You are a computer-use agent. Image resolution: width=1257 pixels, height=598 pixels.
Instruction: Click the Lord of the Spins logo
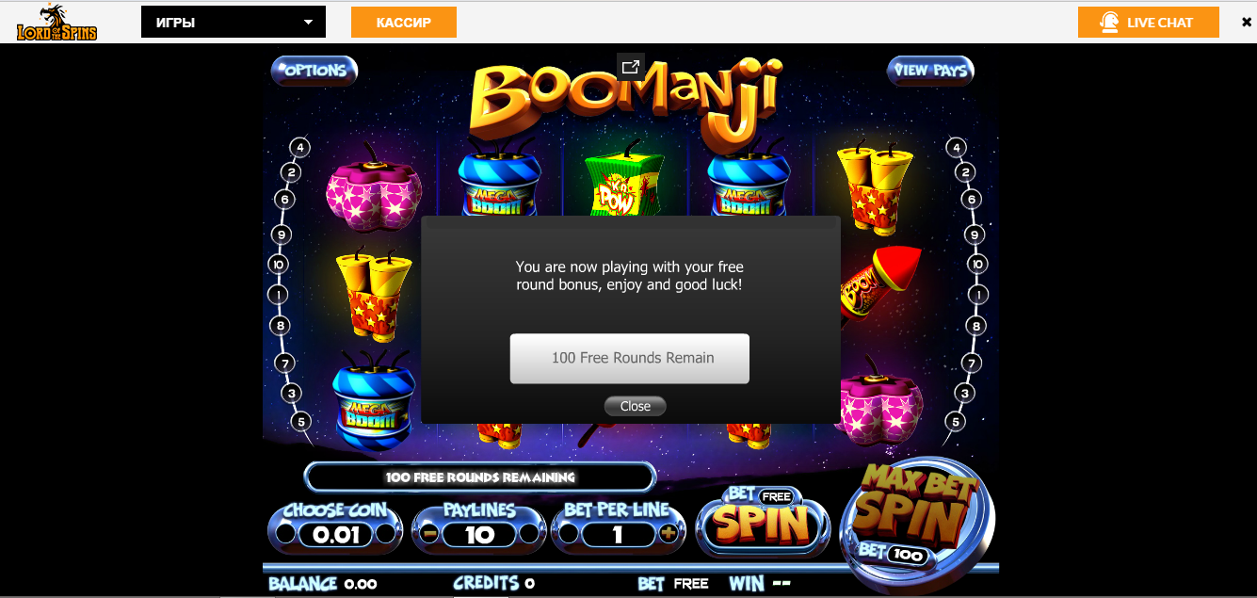coord(56,23)
